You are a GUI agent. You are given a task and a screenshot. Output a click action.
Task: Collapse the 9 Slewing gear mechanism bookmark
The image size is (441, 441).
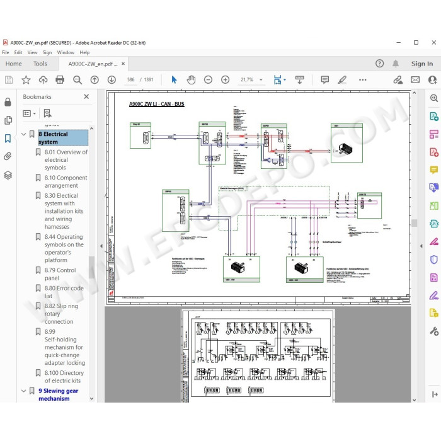(x=24, y=391)
